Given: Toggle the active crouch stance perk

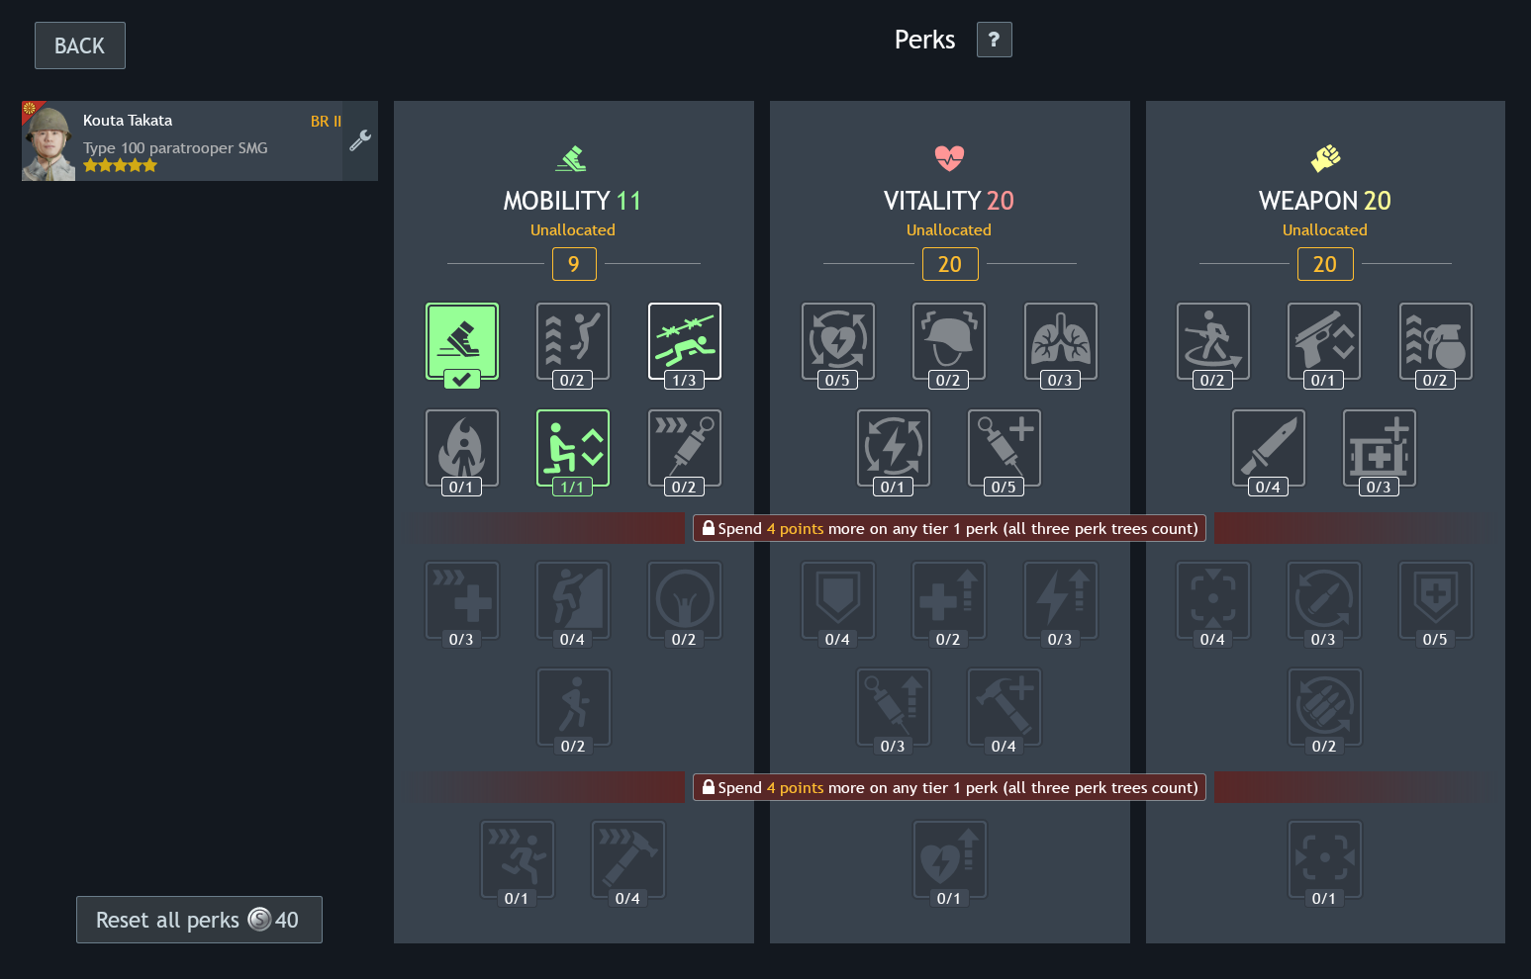Looking at the screenshot, I should click(572, 448).
